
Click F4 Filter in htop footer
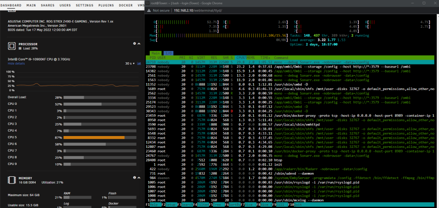click(x=201, y=204)
